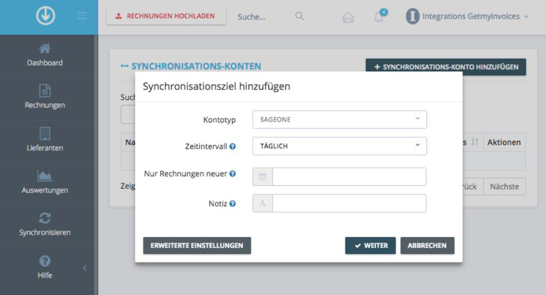Open Auswertungen in the sidebar
This screenshot has height=295, width=546.
point(45,183)
